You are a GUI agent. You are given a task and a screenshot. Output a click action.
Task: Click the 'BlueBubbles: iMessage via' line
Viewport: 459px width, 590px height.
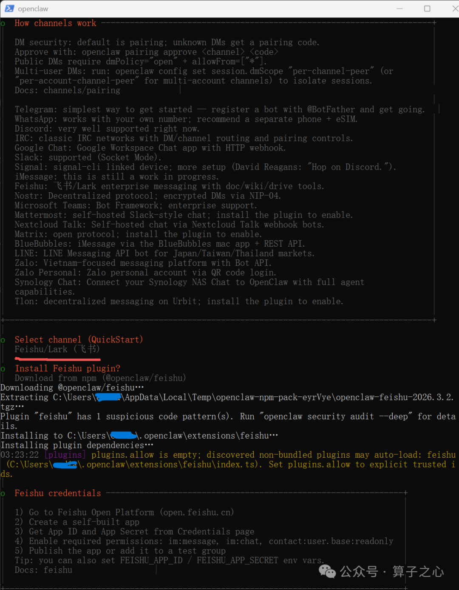tap(159, 244)
